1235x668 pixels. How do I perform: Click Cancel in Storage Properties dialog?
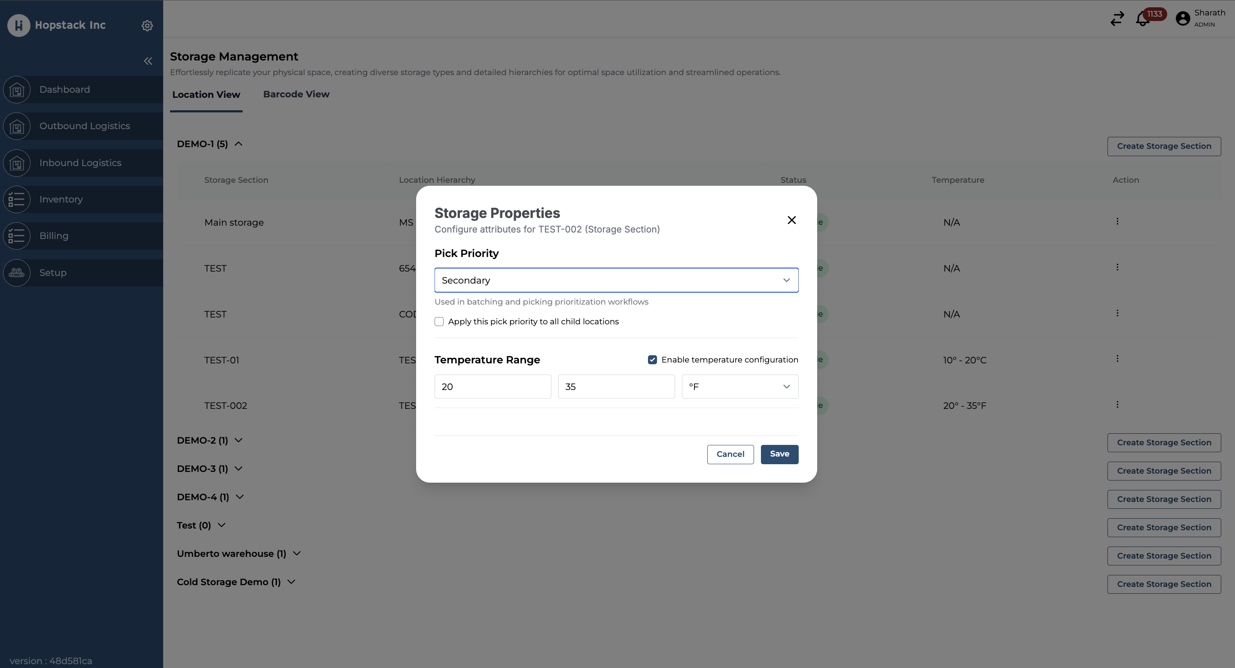(730, 454)
